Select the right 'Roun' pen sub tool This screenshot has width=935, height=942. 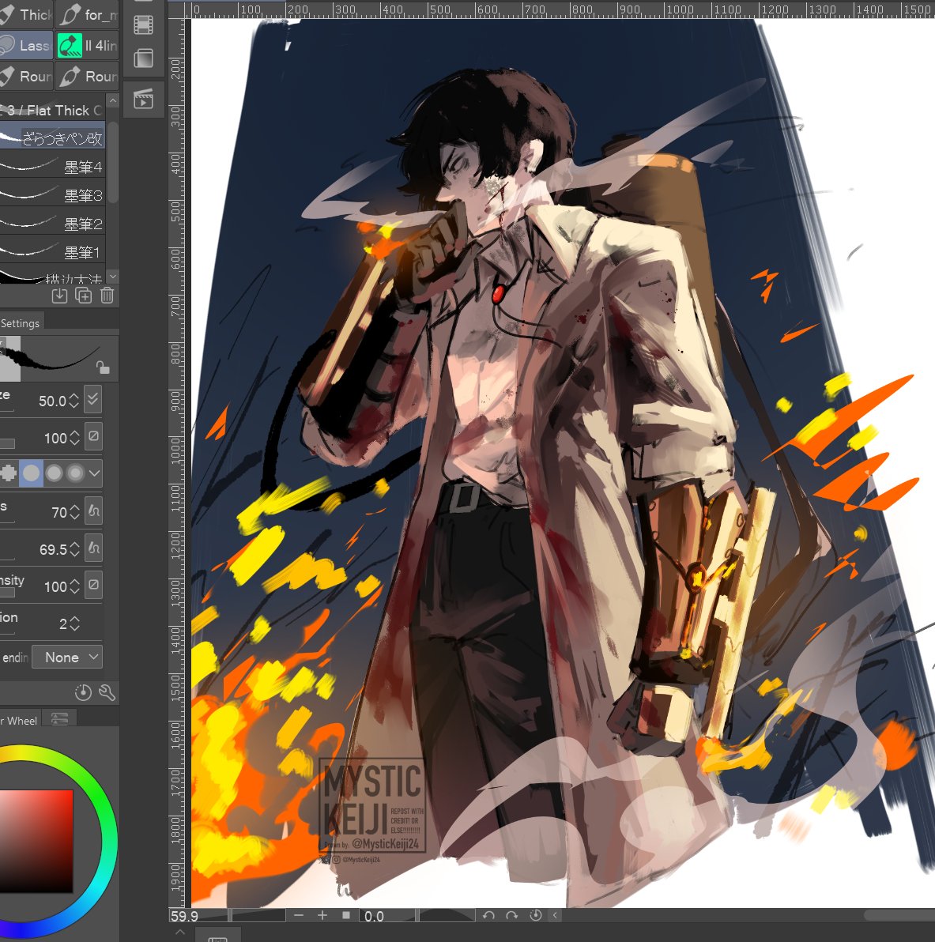87,77
